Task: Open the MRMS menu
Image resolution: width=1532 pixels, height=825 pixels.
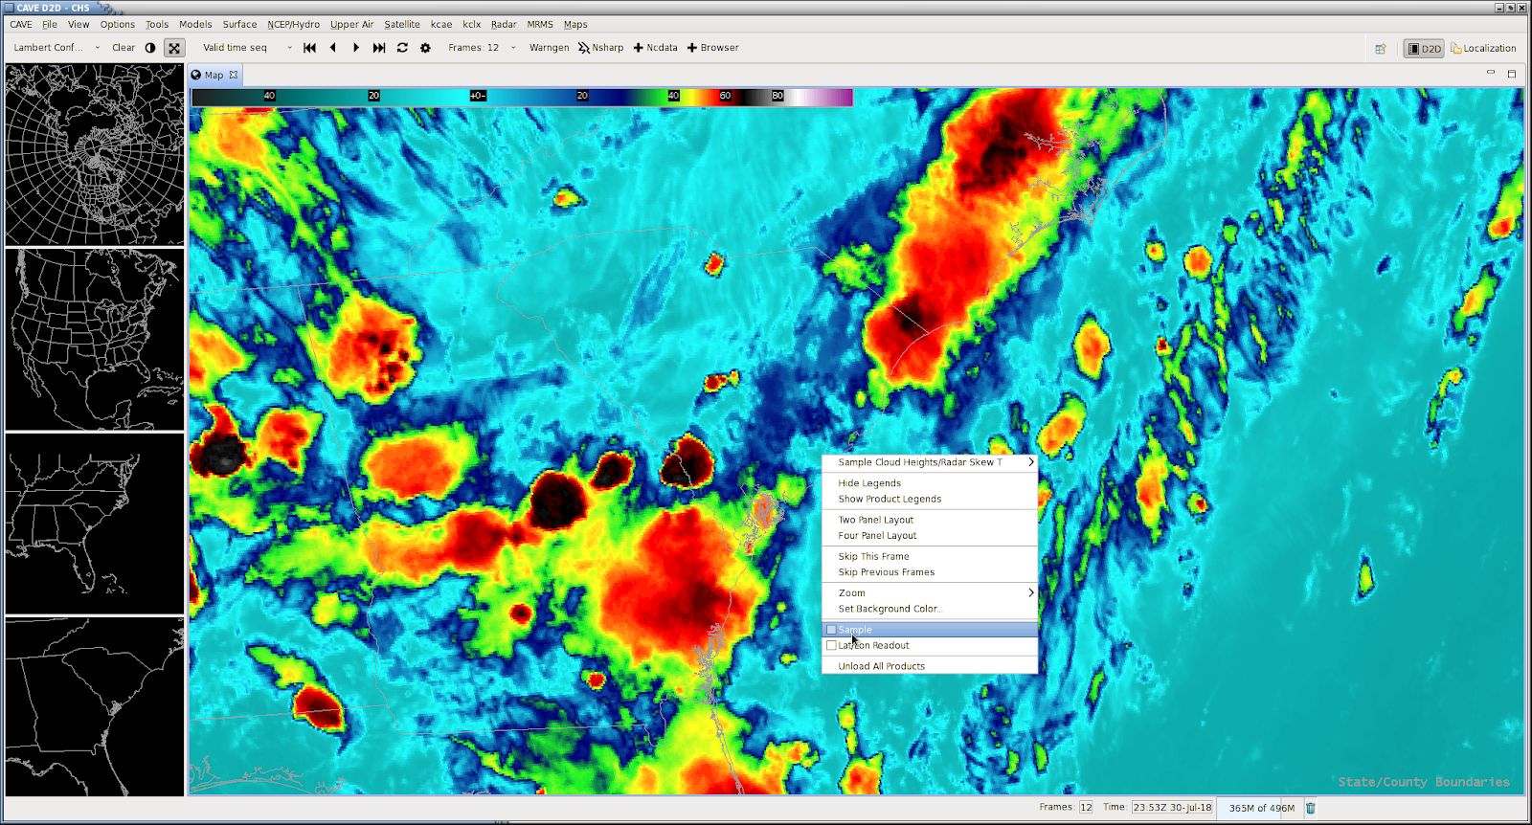Action: pyautogui.click(x=540, y=25)
